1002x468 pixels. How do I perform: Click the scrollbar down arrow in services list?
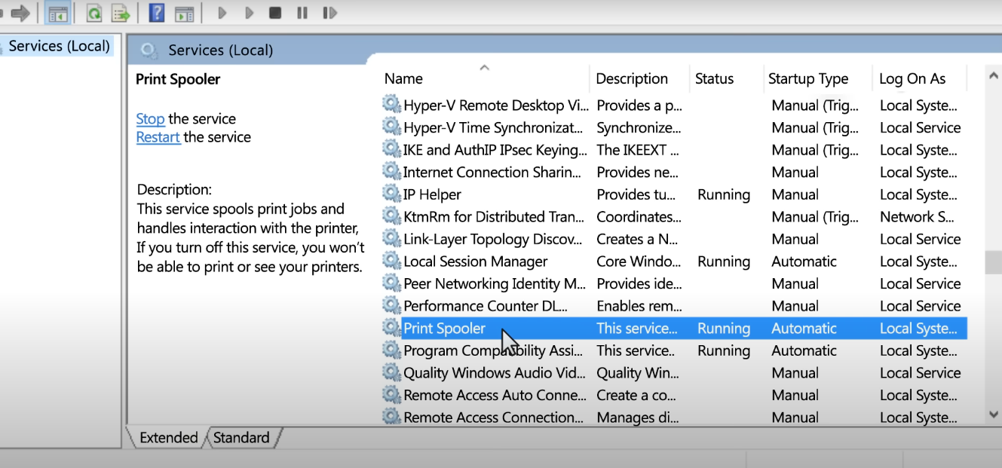994,414
